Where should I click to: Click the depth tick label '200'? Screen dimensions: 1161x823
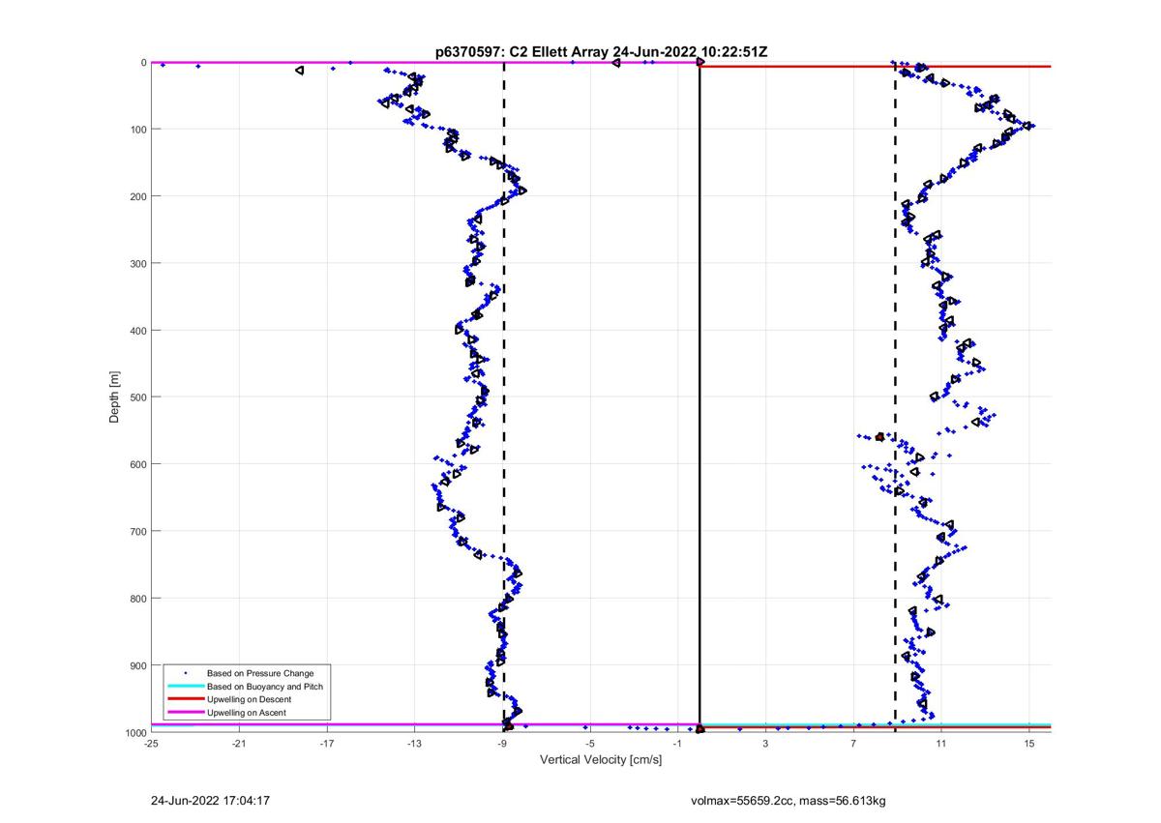(138, 196)
